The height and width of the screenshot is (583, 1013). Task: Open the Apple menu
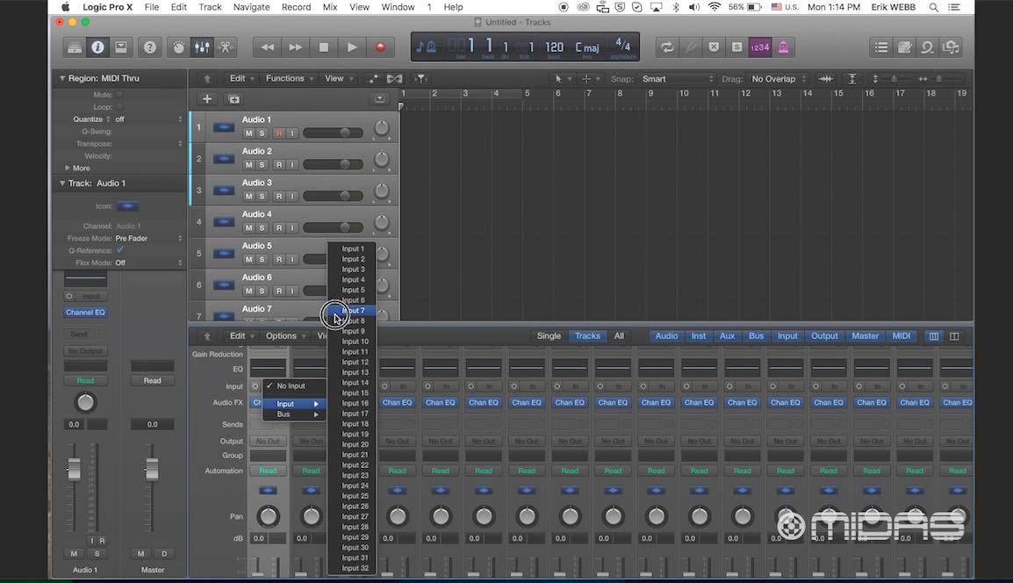(65, 7)
